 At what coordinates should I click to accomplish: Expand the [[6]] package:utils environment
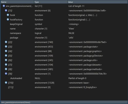click(6, 60)
